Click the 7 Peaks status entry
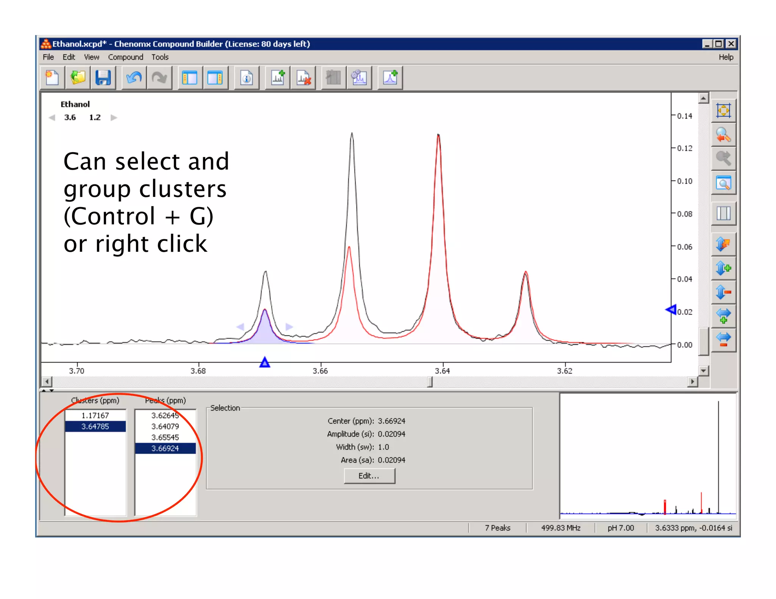This screenshot has width=776, height=599. [498, 528]
